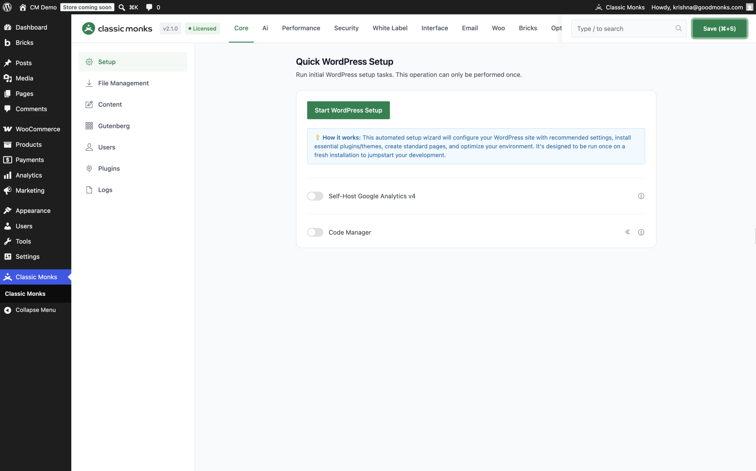Click info icon for Code Manager

pos(641,232)
